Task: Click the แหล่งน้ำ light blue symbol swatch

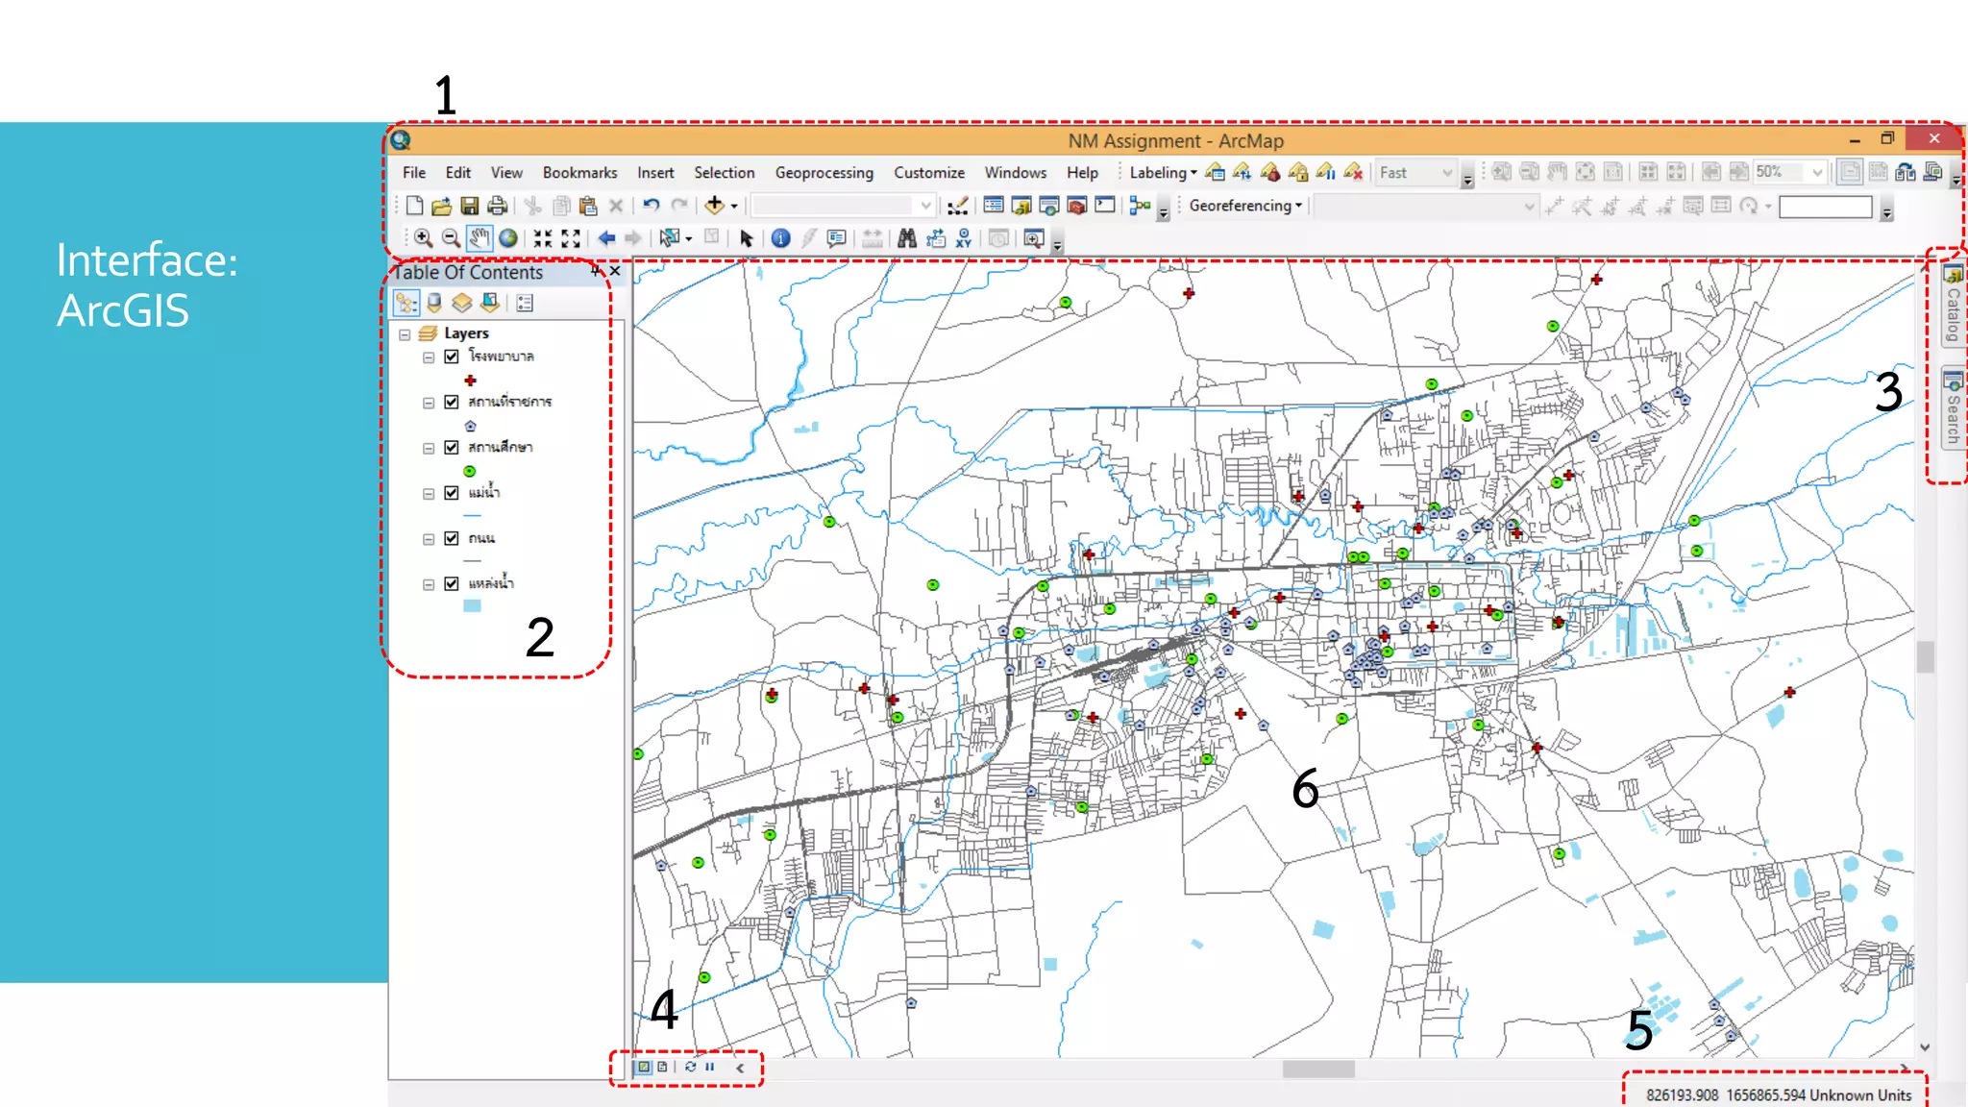Action: coord(472,606)
